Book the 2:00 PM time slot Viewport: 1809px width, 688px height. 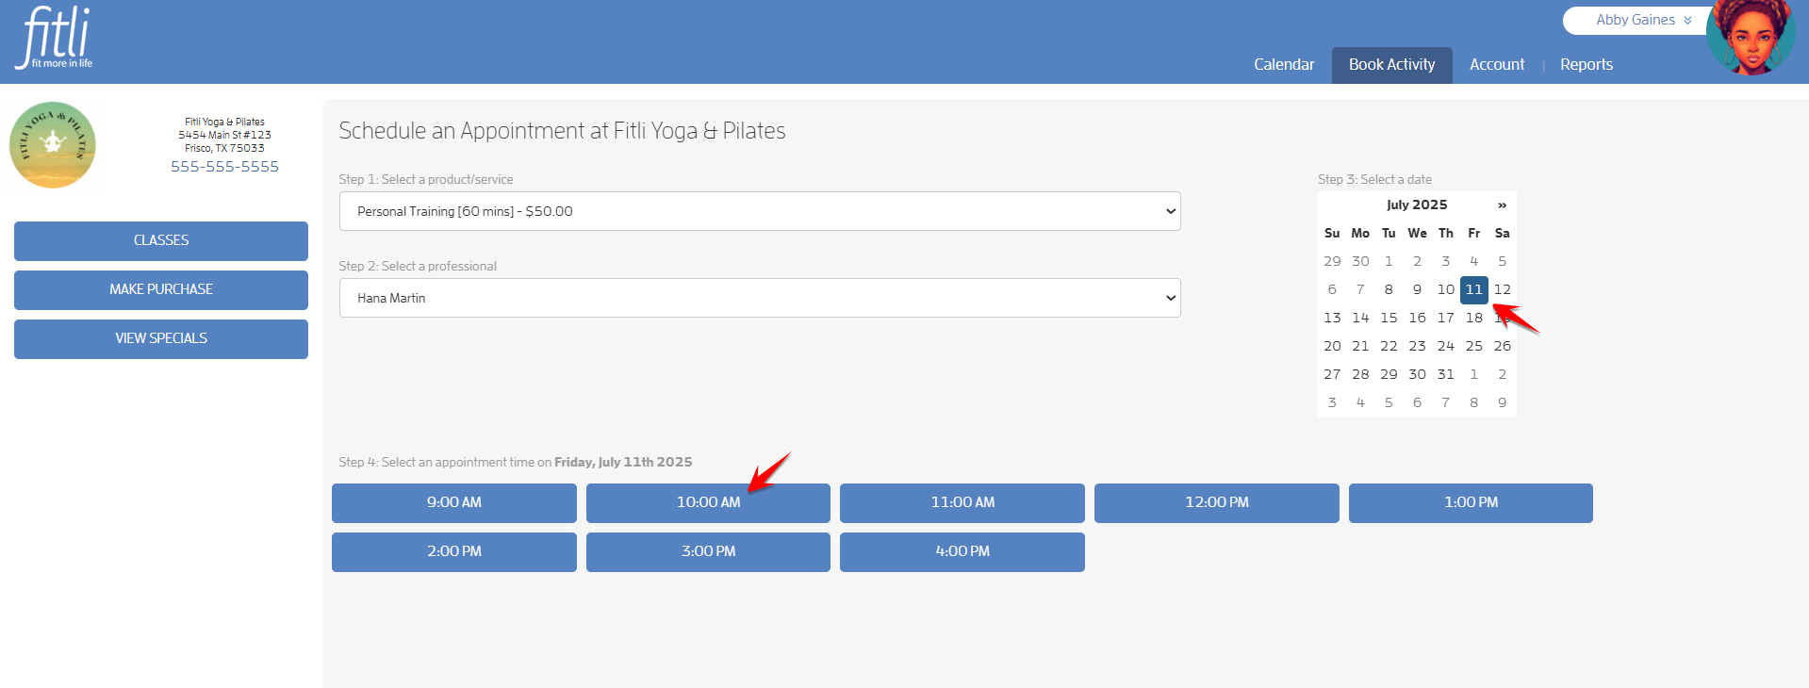click(x=453, y=551)
